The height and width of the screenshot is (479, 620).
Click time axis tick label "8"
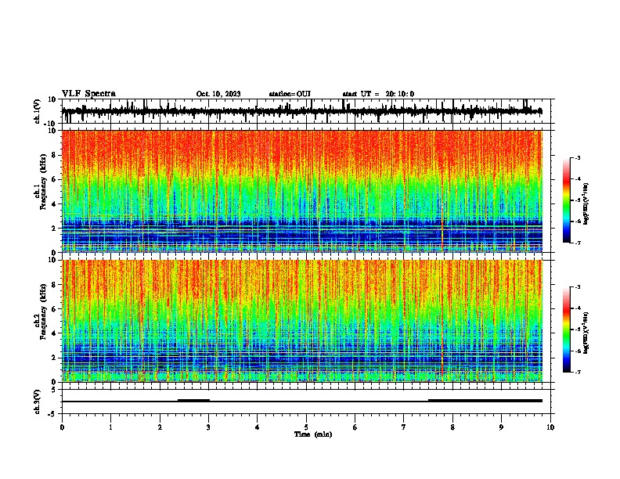coord(452,427)
